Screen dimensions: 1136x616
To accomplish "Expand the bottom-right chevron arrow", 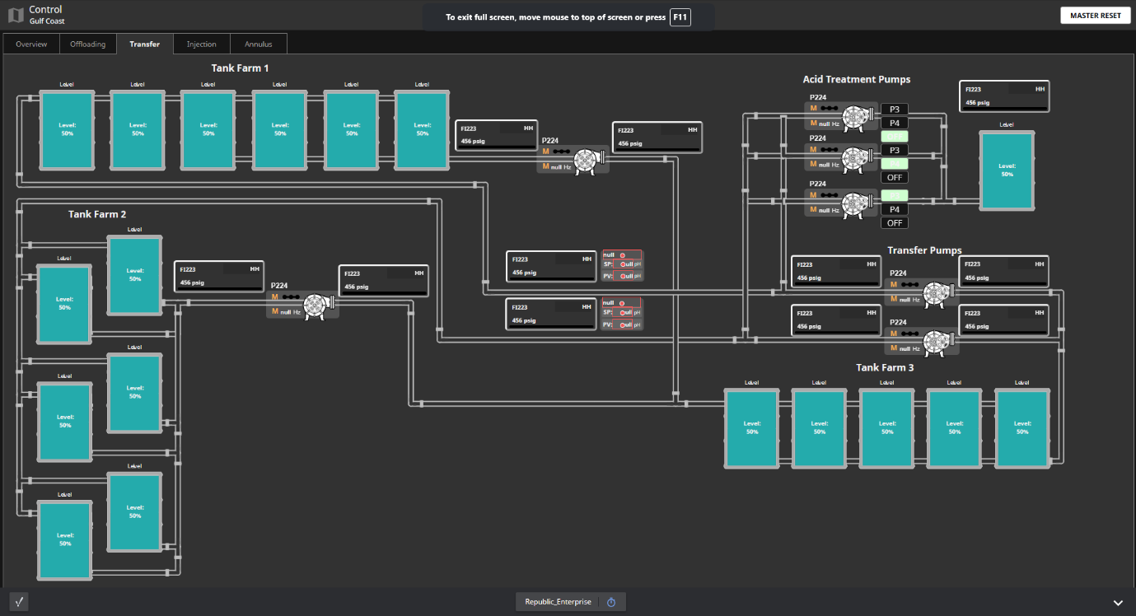I will click(1118, 602).
